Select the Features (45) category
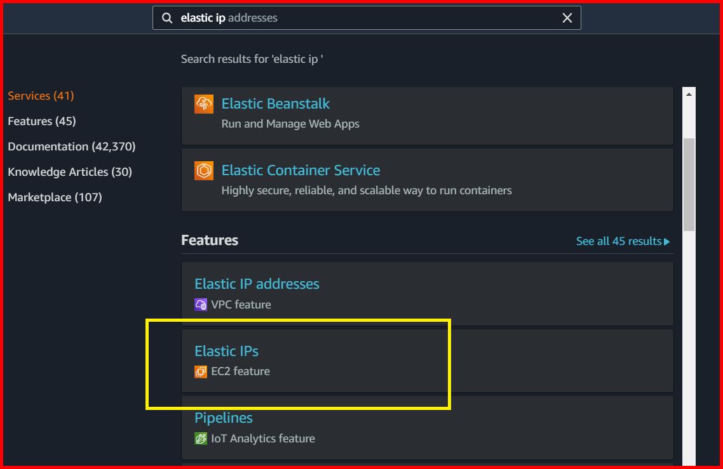Screen dimensions: 723x469 tap(42, 121)
